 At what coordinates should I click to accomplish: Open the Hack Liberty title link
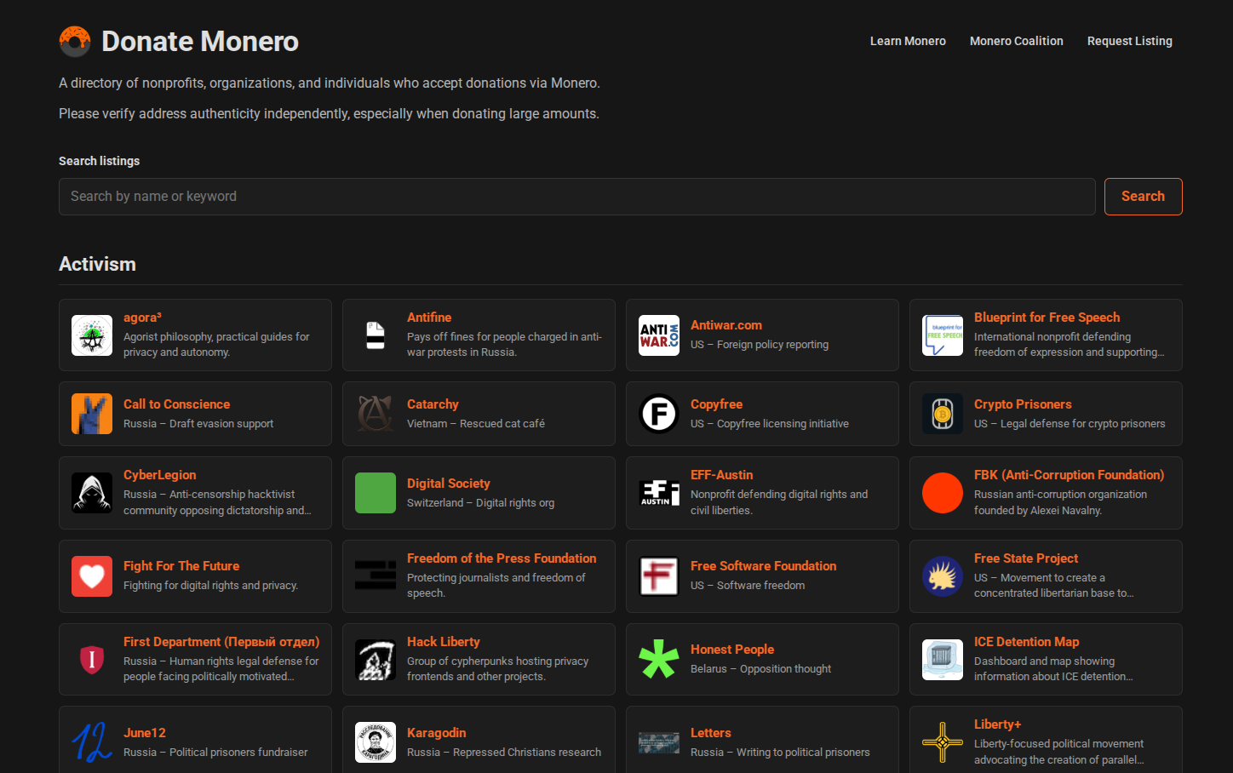[x=444, y=642]
